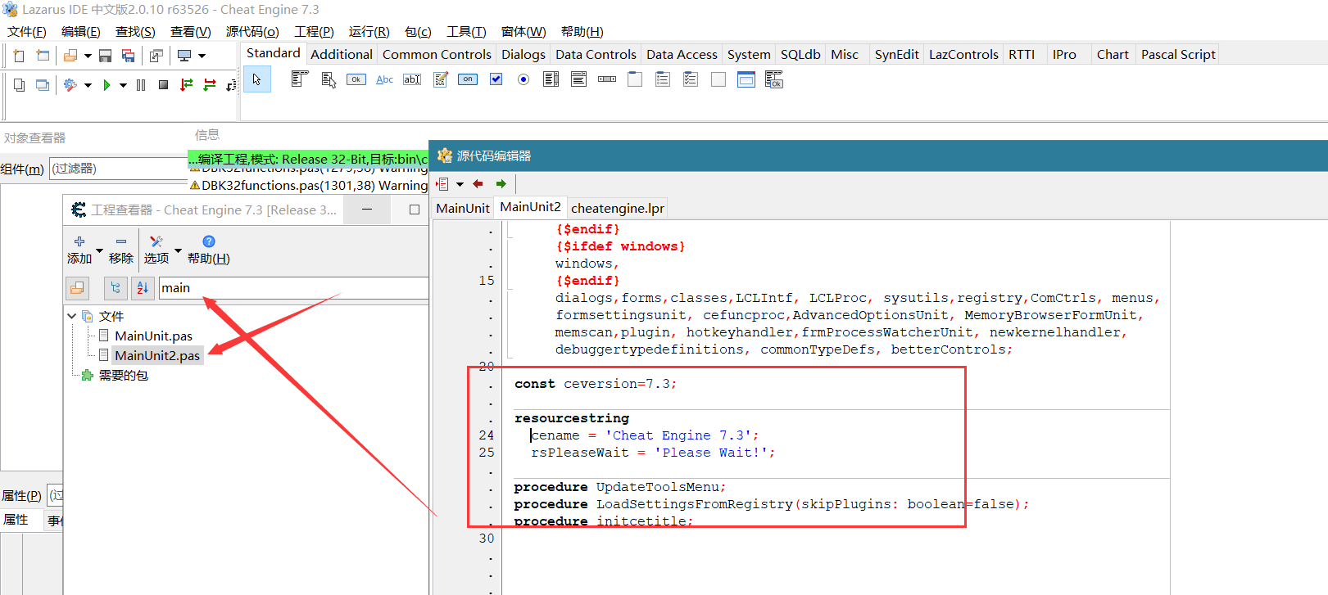The image size is (1328, 595).
Task: Toggle directory hierarchy view in project inspector
Action: [116, 288]
